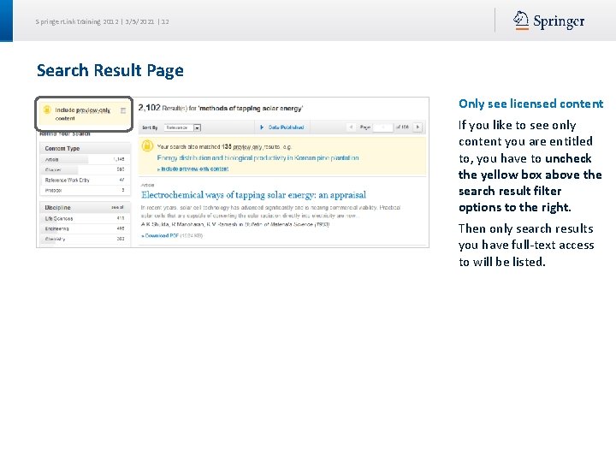Click the lock icon beside Include preview-only
This screenshot has width=616, height=462.
47,110
